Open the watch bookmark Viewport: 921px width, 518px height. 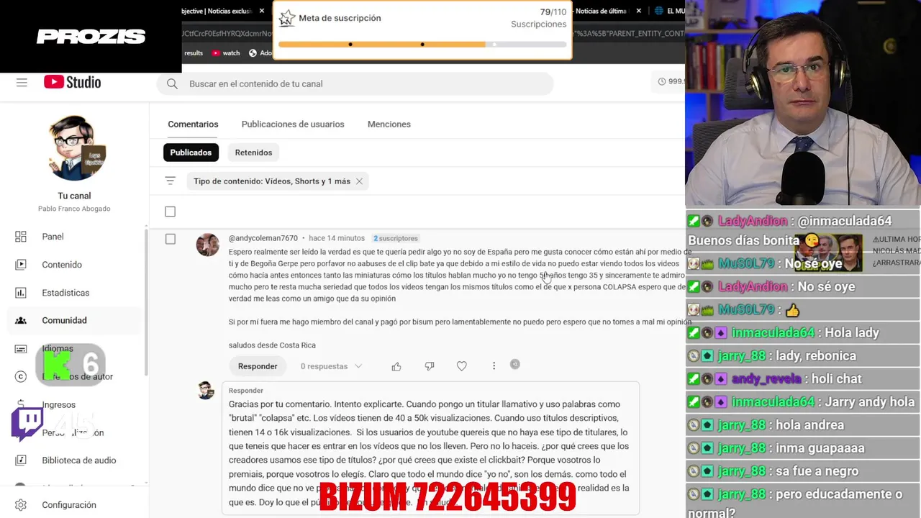[x=226, y=53]
